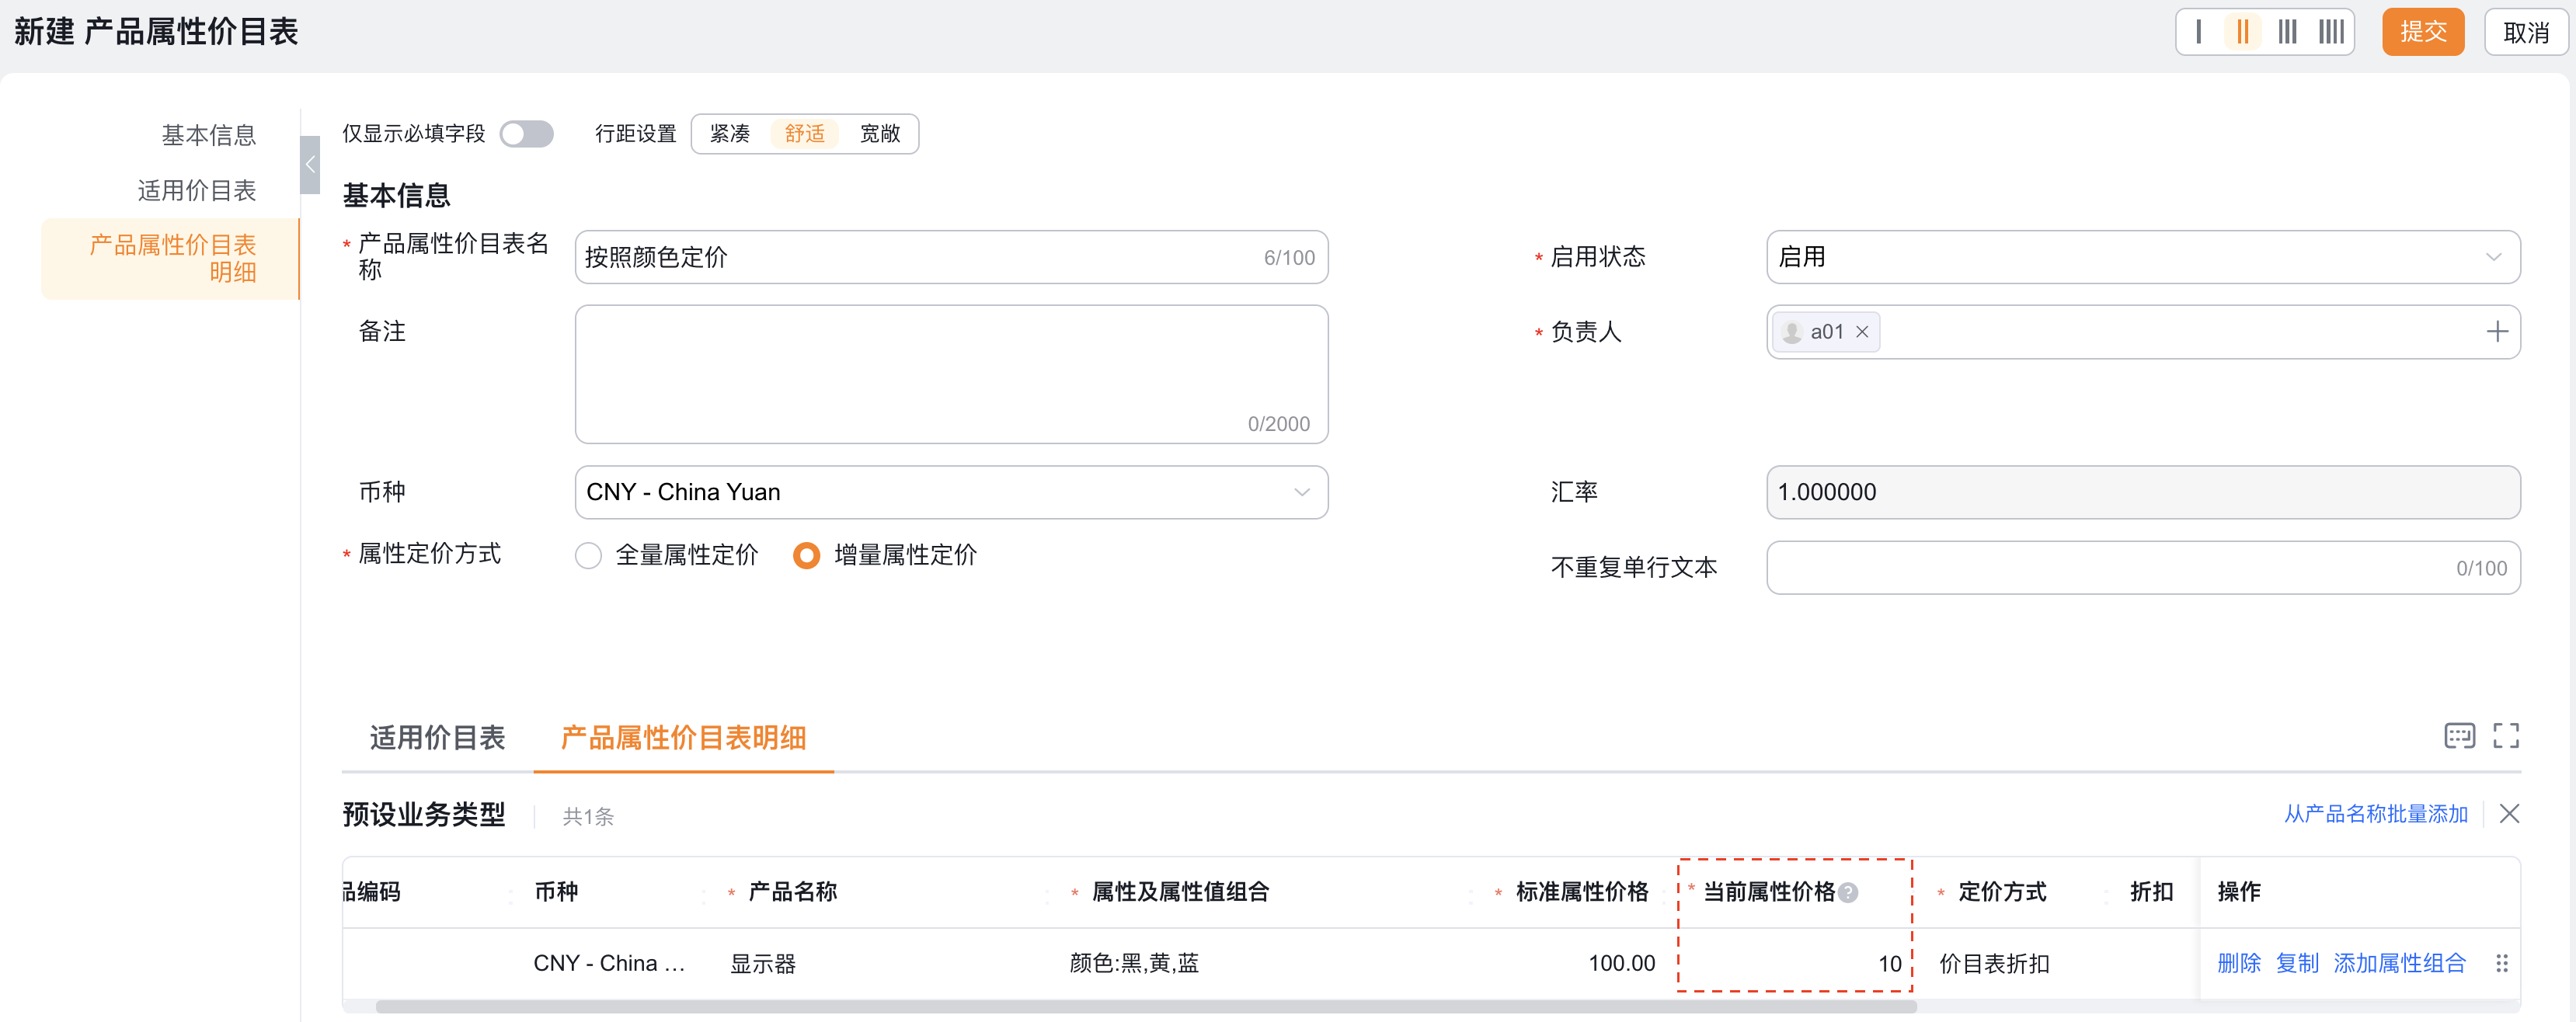Remove a01 tag with its X icon
The width and height of the screenshot is (2576, 1022).
(1862, 332)
